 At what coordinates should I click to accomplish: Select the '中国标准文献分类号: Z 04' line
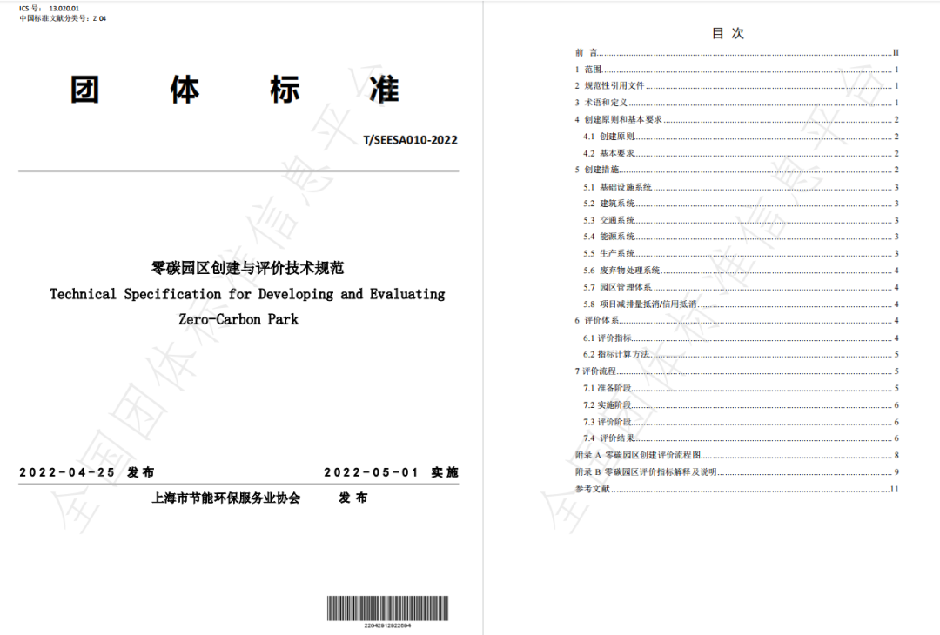click(x=63, y=18)
